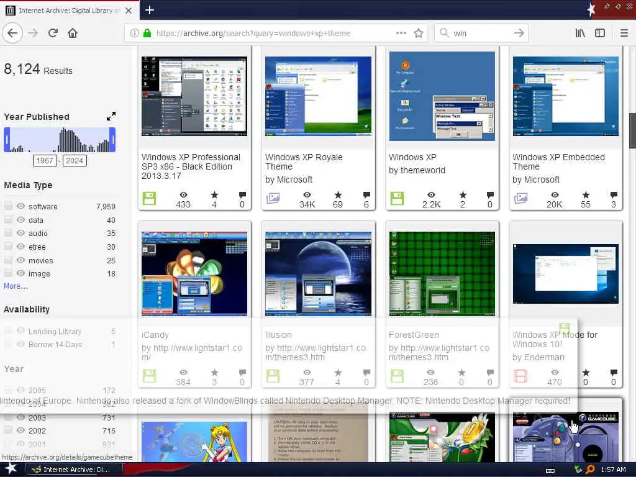Image resolution: width=636 pixels, height=477 pixels.
Task: Toggle the sidebar view icon
Action: pos(600,33)
